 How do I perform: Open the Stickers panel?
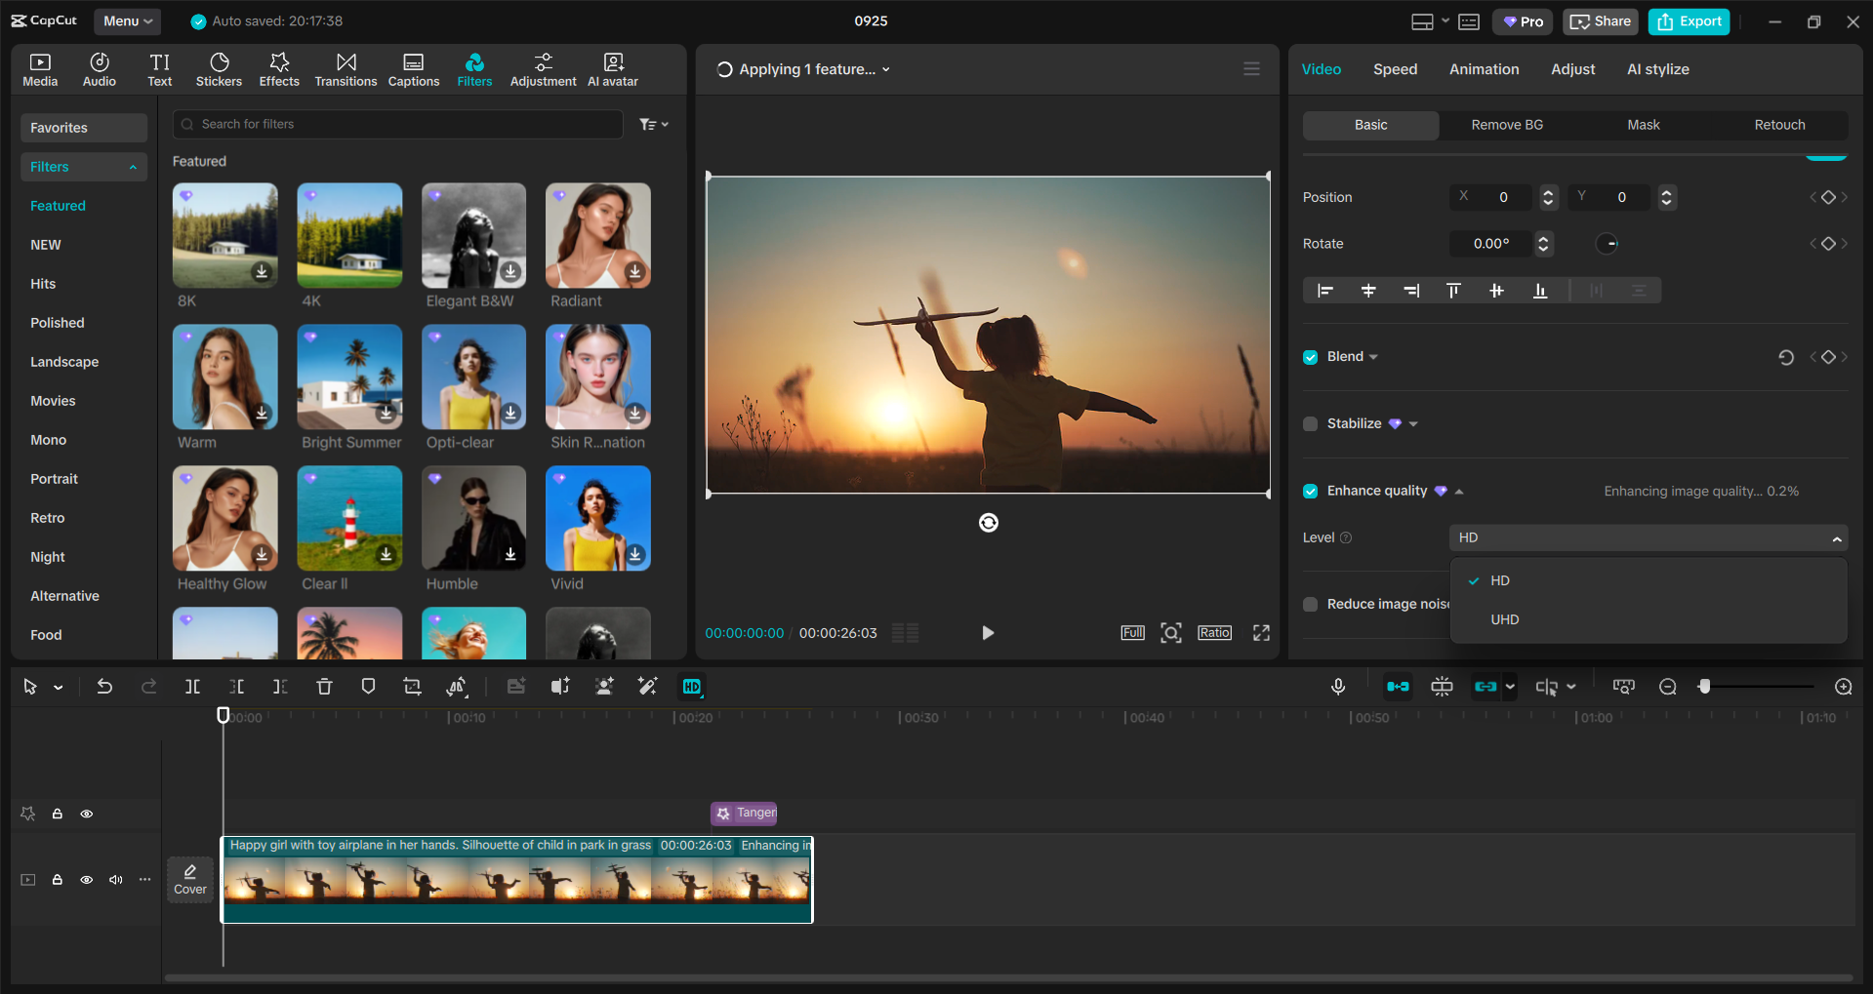219,68
